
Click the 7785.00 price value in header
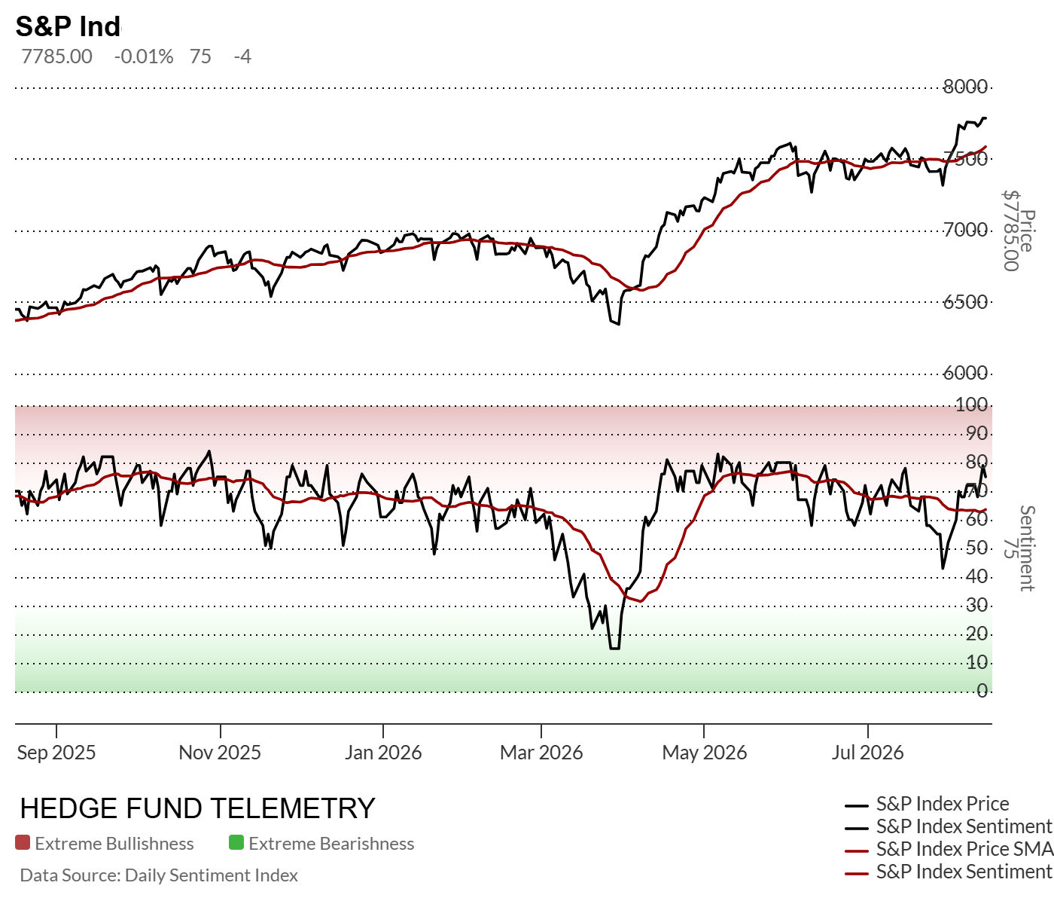[57, 56]
